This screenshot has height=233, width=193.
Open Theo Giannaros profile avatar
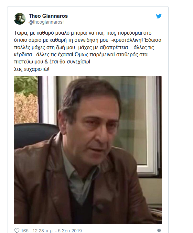click(20, 19)
